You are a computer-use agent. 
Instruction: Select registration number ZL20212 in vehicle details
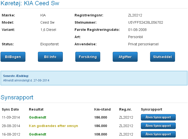point(135,15)
